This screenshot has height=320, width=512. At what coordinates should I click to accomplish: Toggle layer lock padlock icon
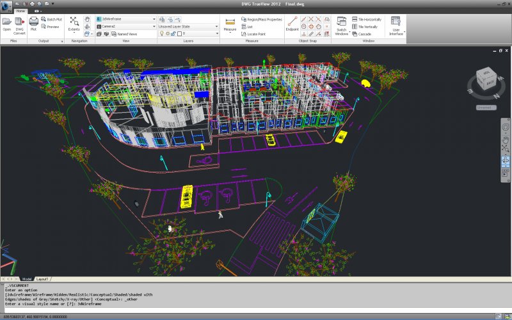point(173,33)
